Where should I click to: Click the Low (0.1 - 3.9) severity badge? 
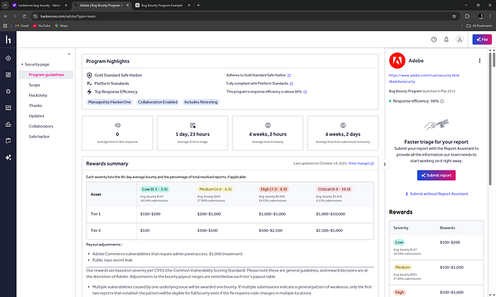tap(154, 190)
